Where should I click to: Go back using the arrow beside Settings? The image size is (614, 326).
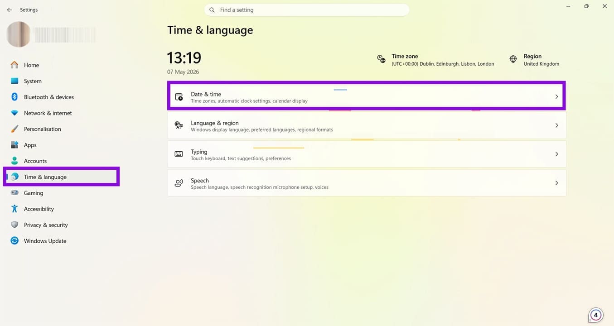click(x=10, y=10)
